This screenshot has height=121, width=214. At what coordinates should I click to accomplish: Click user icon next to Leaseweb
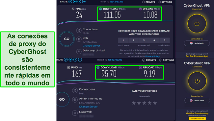(75, 113)
